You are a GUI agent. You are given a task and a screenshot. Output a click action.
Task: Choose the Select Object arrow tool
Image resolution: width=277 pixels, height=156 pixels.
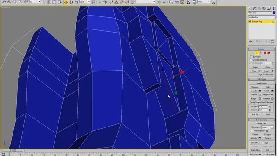(x=44, y=2)
